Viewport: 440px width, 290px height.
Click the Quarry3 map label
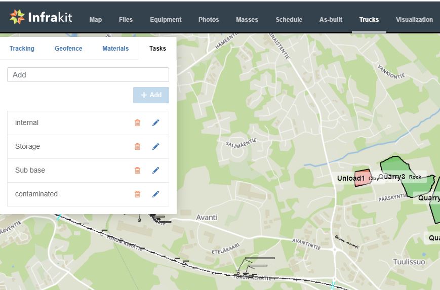tap(392, 177)
